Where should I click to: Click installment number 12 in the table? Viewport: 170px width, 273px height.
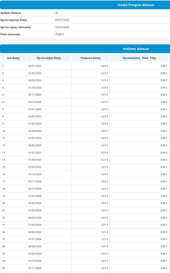(x=4, y=145)
